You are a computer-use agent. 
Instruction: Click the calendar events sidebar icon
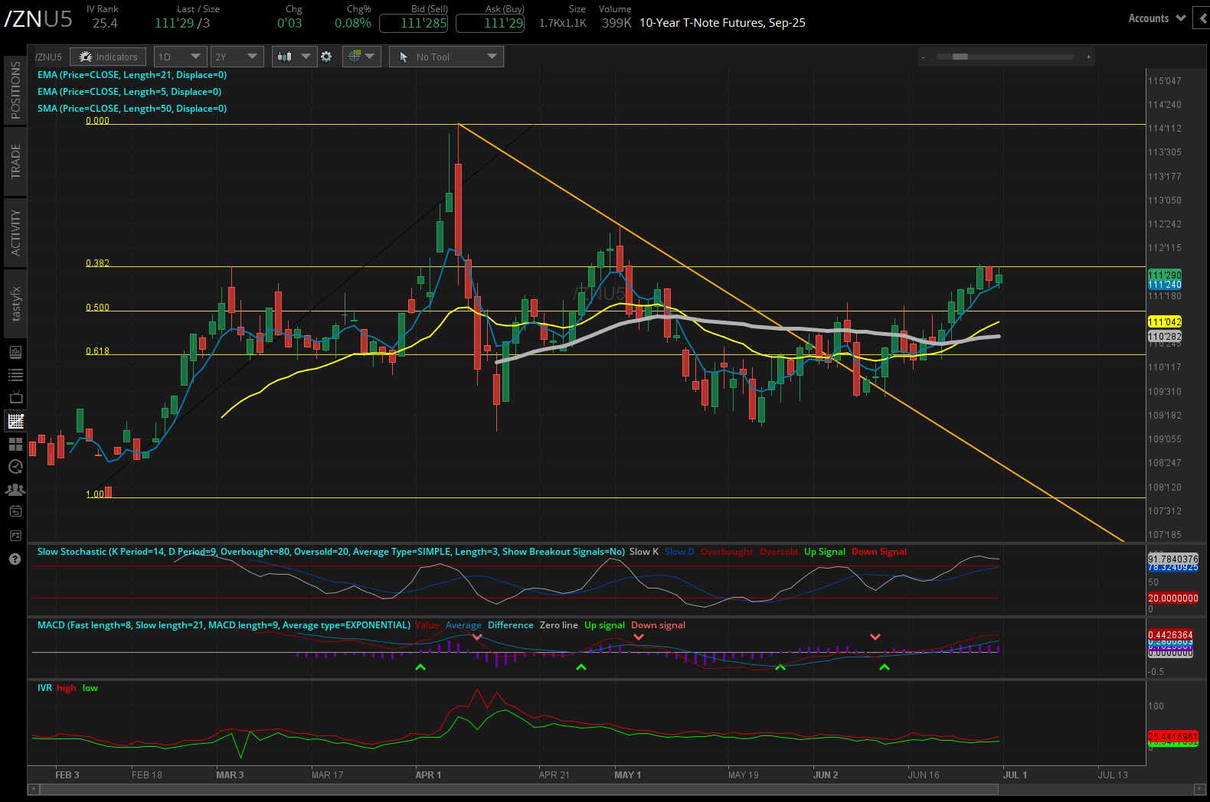pyautogui.click(x=15, y=511)
